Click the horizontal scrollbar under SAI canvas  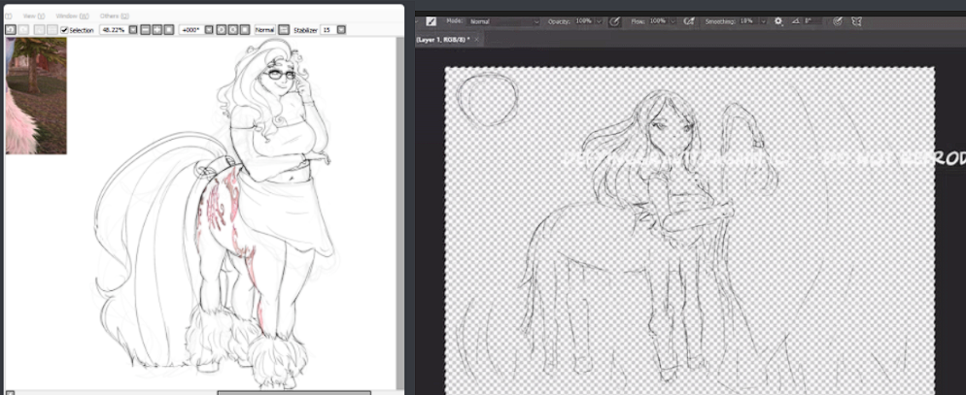pos(293,392)
